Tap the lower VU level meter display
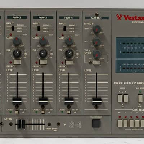The image size is (144, 144). pos(130,66)
